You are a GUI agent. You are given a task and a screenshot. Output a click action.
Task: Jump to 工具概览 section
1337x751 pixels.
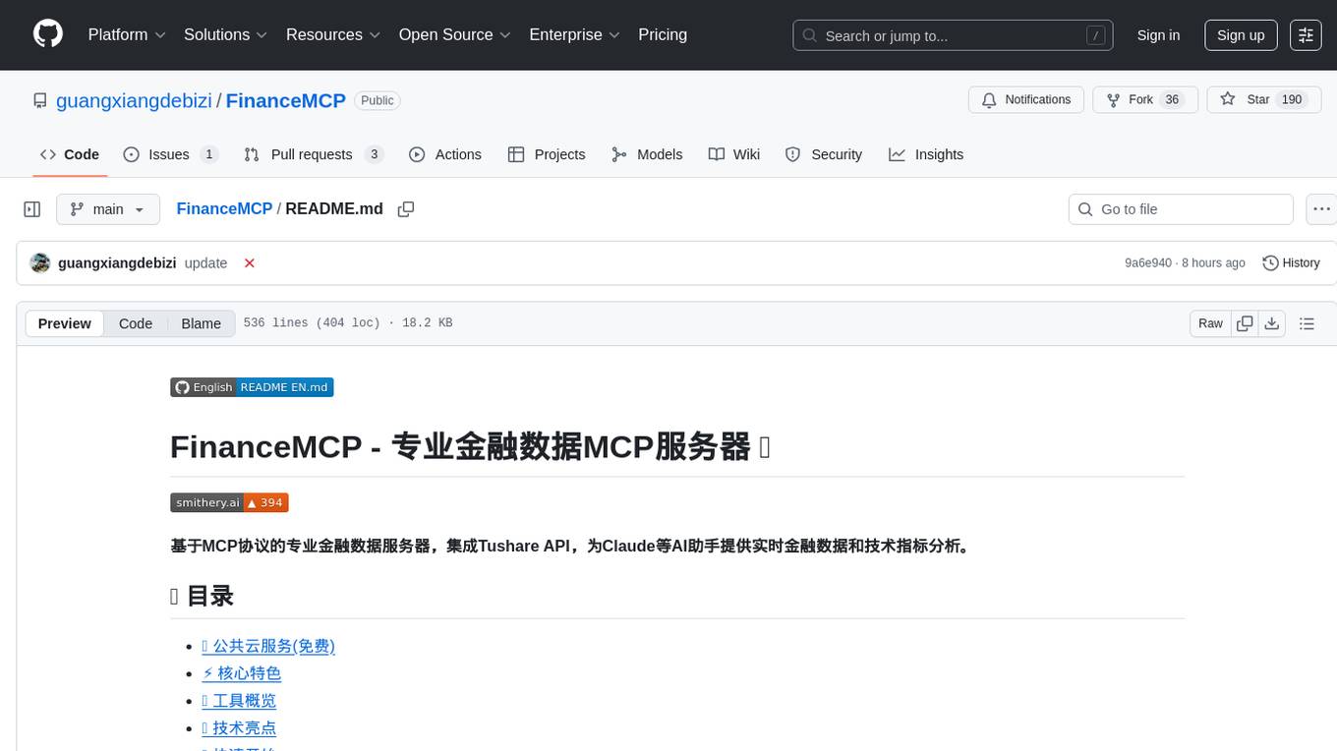point(239,701)
